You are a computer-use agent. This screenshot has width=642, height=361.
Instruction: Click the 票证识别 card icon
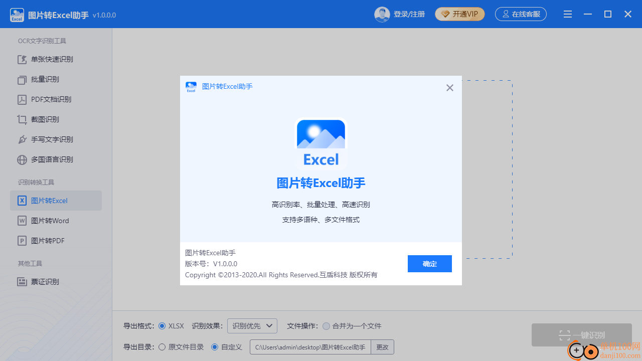[22, 282]
